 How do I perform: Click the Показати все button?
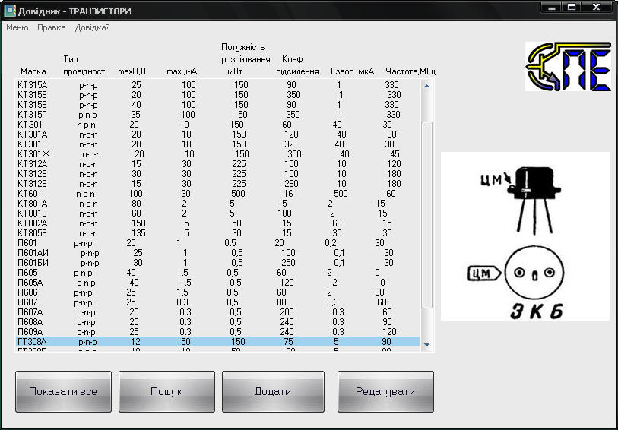[63, 391]
